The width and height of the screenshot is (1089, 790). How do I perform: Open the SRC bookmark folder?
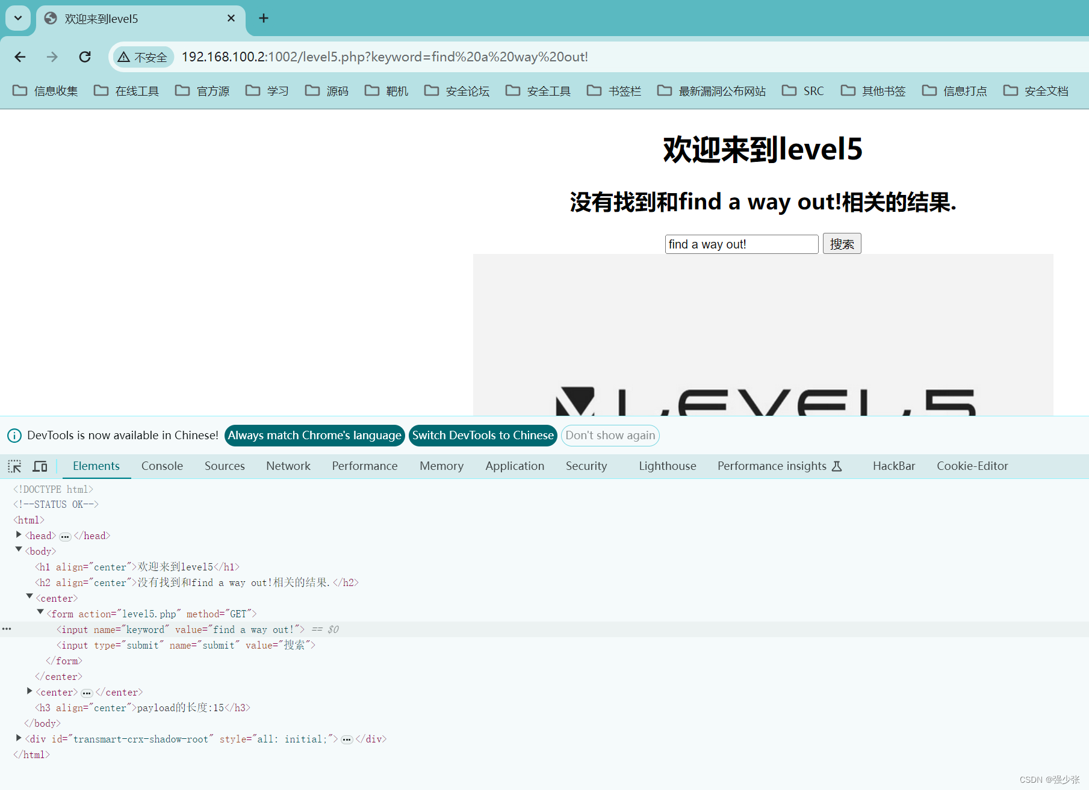tap(803, 91)
